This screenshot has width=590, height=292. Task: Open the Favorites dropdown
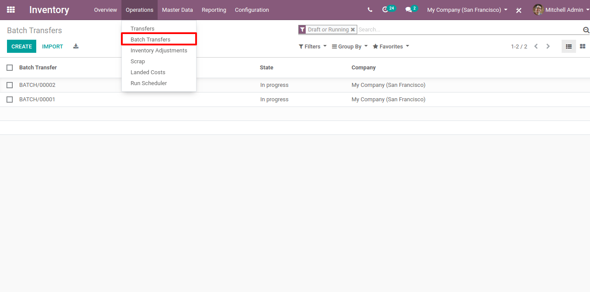pyautogui.click(x=390, y=46)
